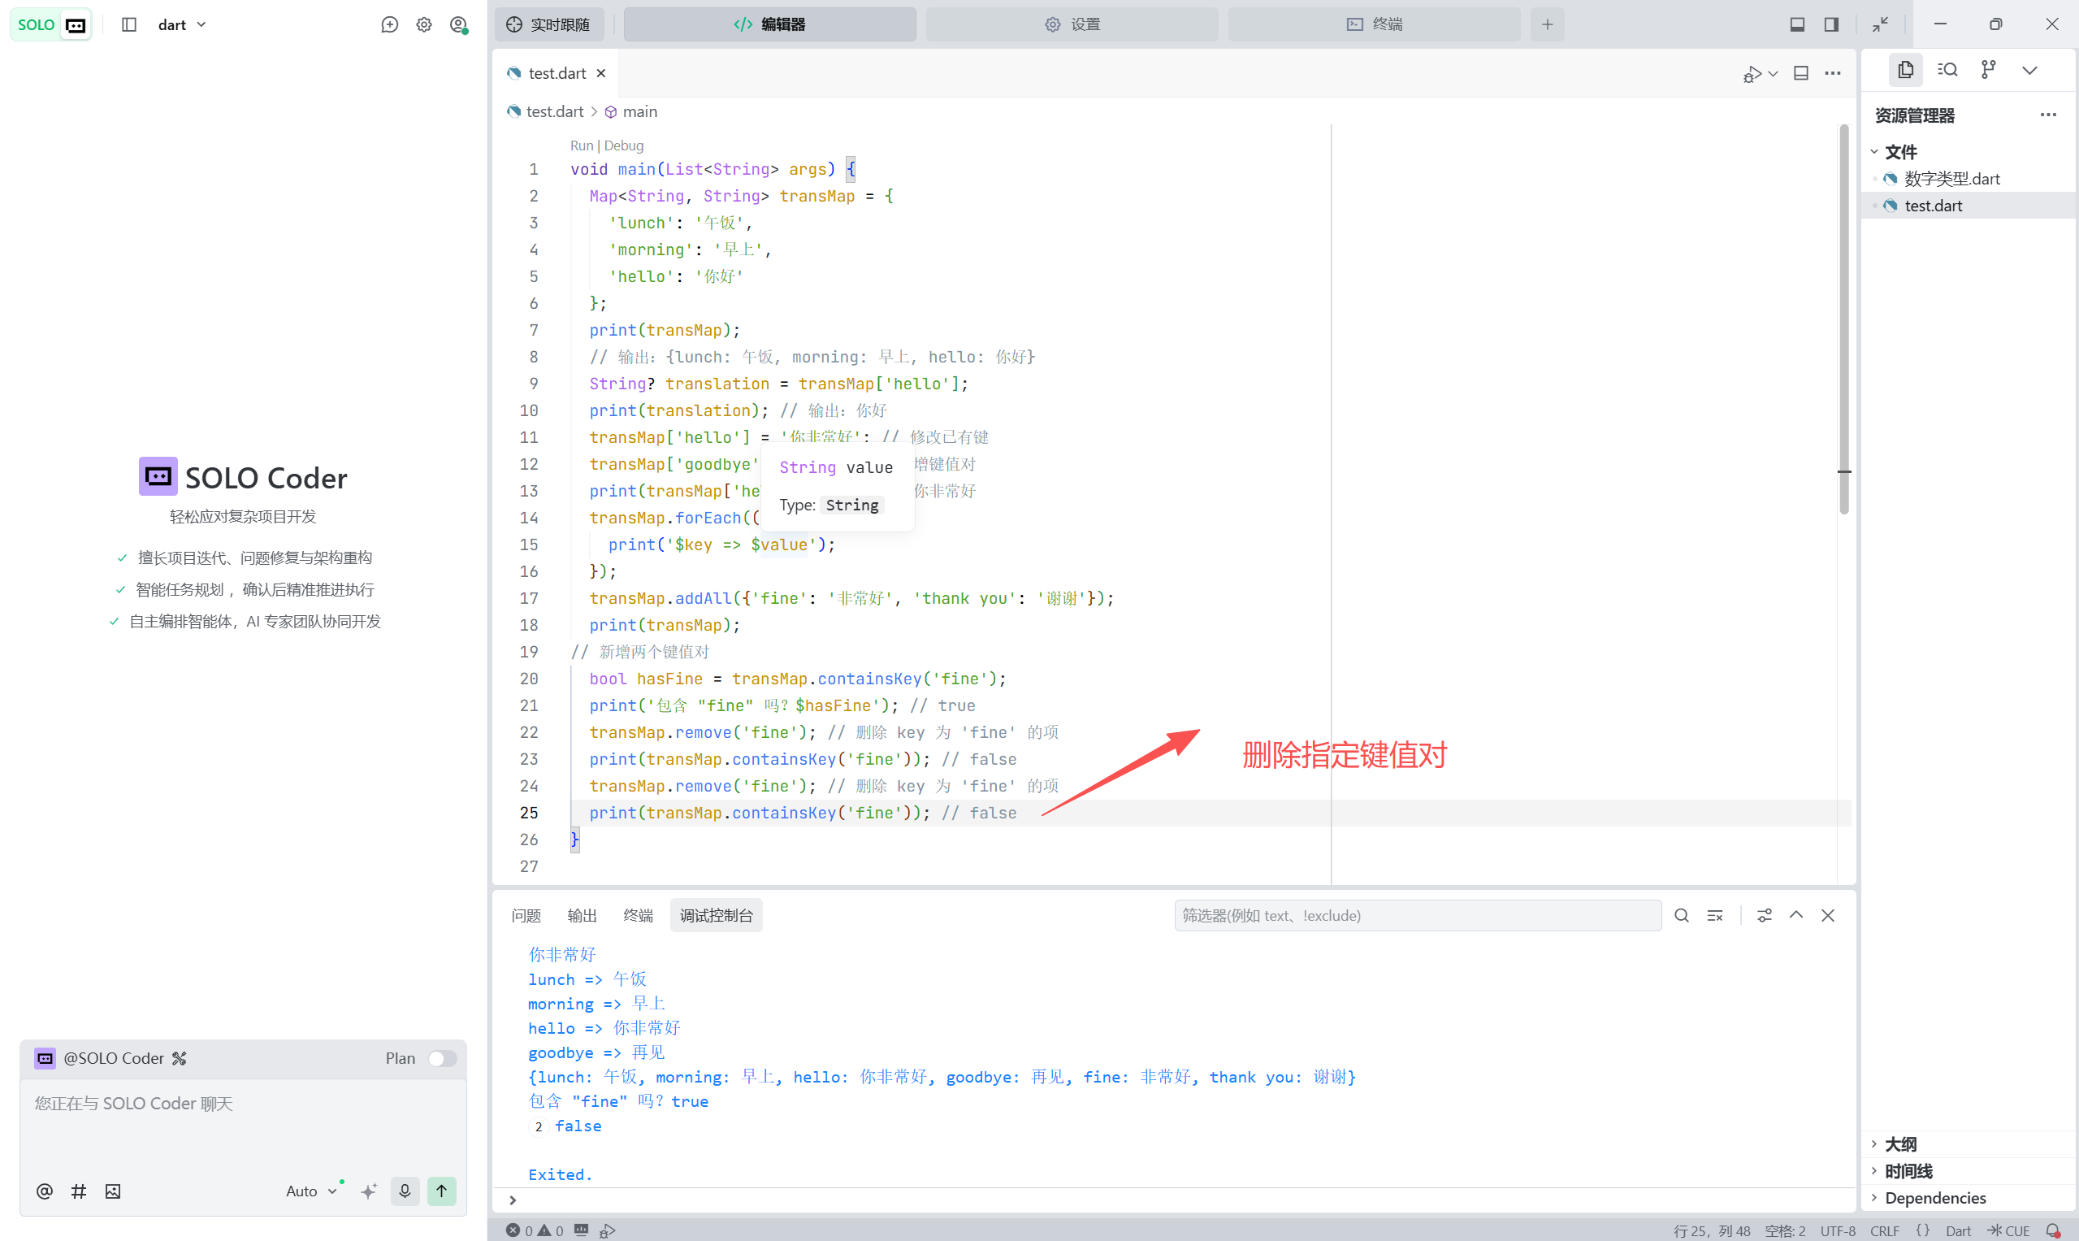
Task: Open the source control branch icon
Action: tap(1989, 69)
